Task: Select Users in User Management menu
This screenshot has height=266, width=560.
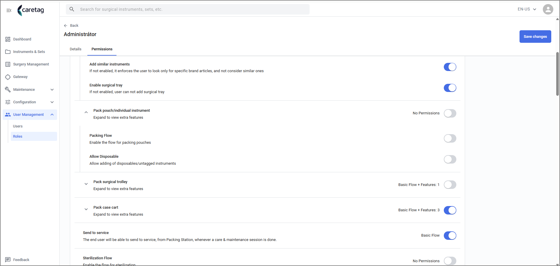Action: click(18, 126)
